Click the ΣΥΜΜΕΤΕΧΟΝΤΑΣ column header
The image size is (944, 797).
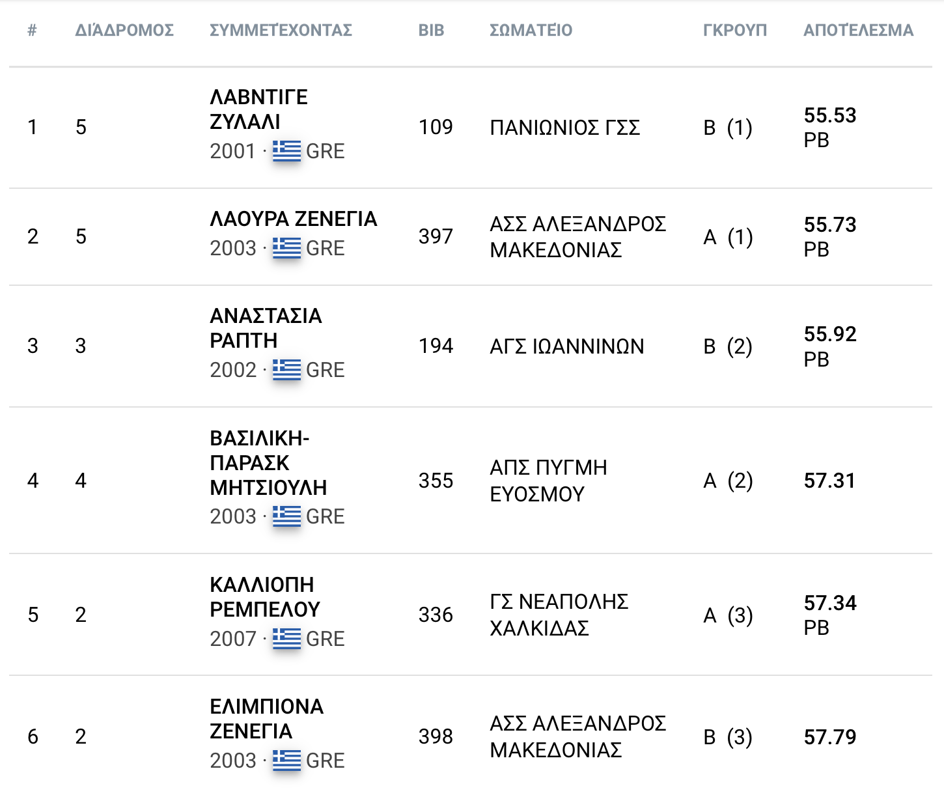tap(281, 31)
